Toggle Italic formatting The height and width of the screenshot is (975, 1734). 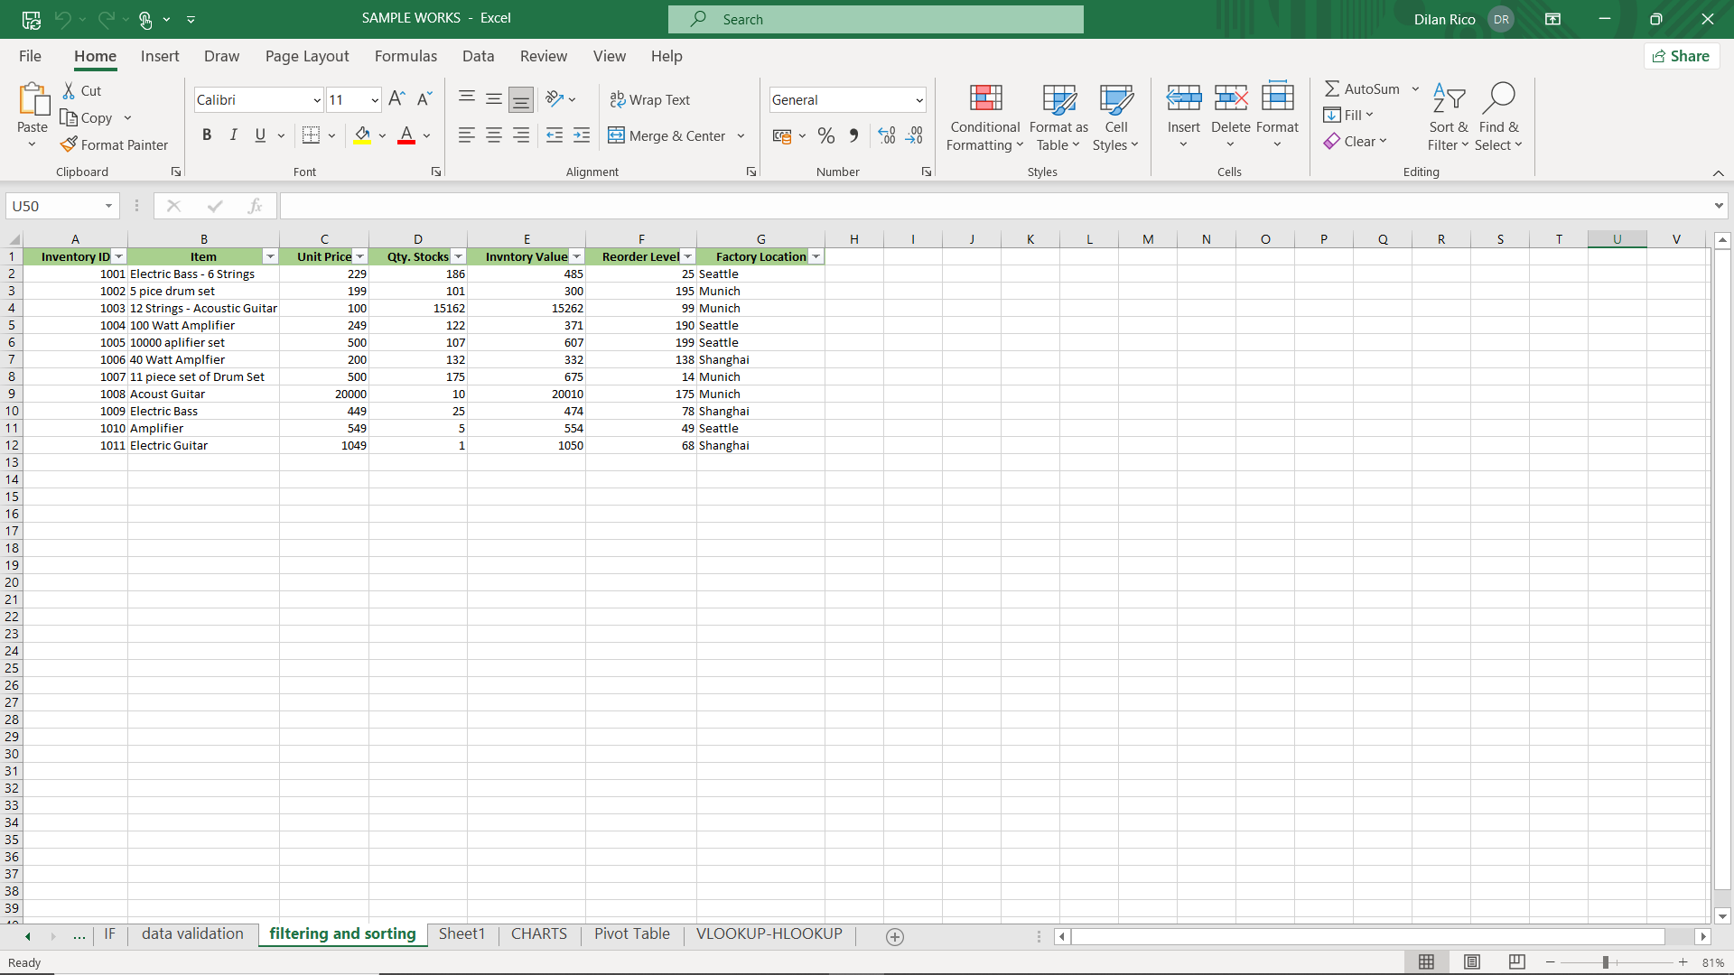click(233, 135)
